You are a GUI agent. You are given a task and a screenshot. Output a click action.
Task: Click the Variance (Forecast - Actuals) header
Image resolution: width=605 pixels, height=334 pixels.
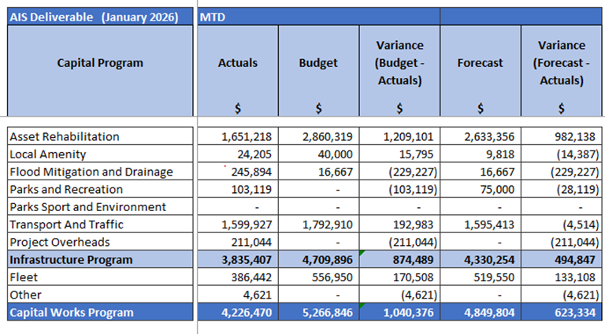(x=561, y=63)
